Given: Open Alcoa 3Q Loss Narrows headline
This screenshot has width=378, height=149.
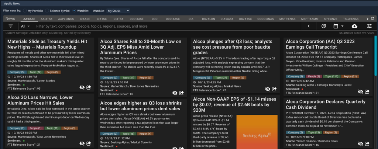Looking at the screenshot, I should 40,100.
